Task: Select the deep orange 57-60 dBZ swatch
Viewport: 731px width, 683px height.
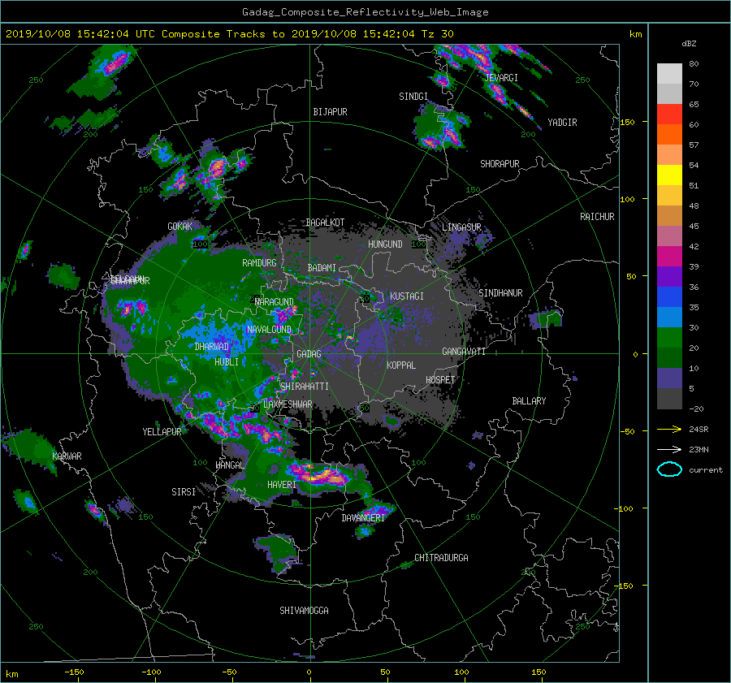Action: [669, 135]
